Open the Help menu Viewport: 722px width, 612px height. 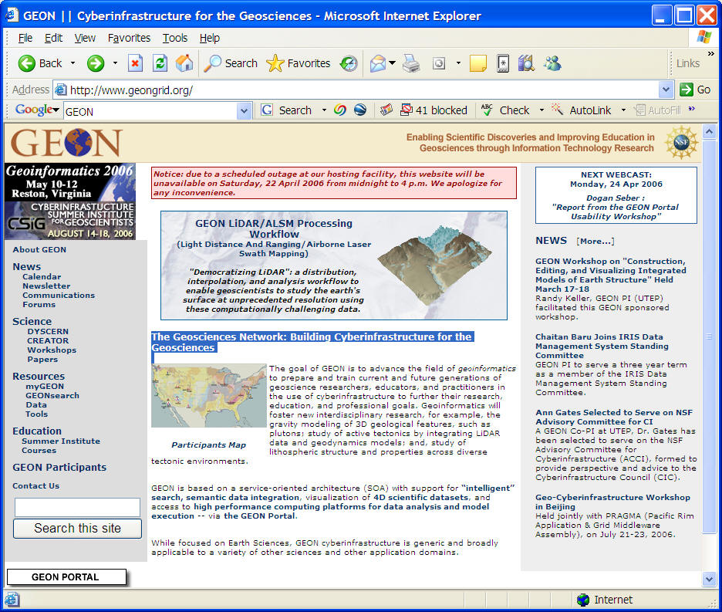pos(210,38)
